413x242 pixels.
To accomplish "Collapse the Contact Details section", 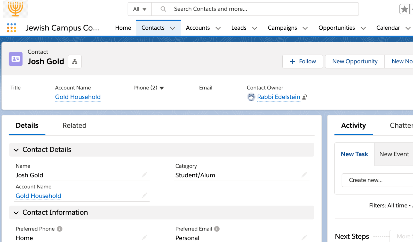I will coord(16,150).
